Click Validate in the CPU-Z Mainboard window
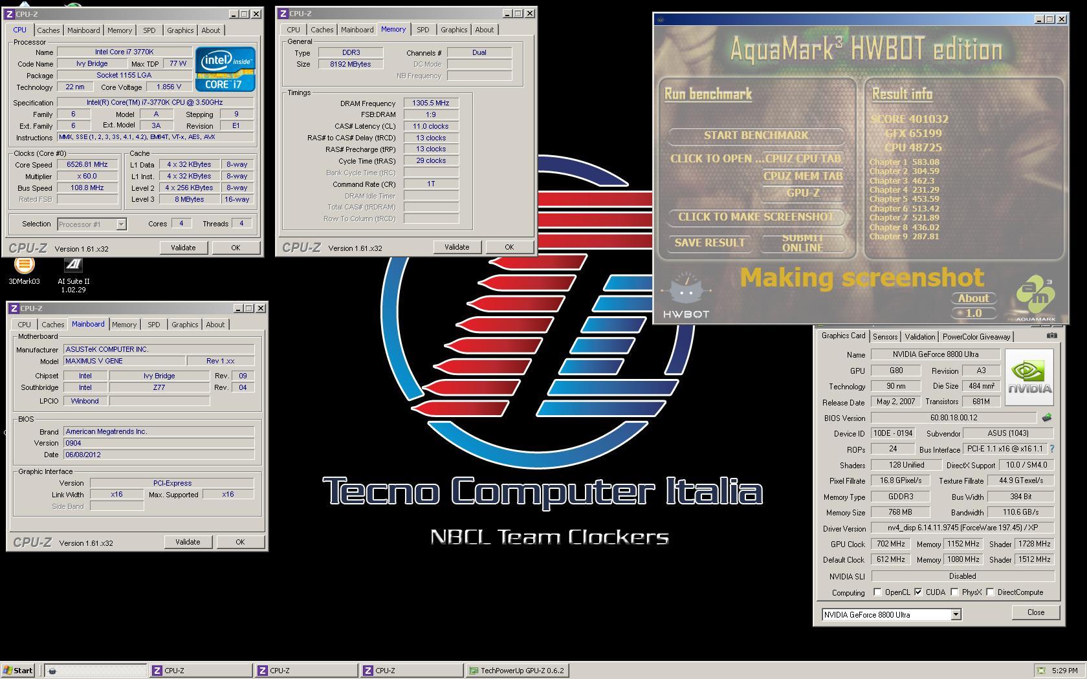This screenshot has width=1087, height=679. (188, 542)
